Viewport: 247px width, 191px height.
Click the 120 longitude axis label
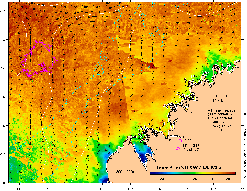point(47,189)
